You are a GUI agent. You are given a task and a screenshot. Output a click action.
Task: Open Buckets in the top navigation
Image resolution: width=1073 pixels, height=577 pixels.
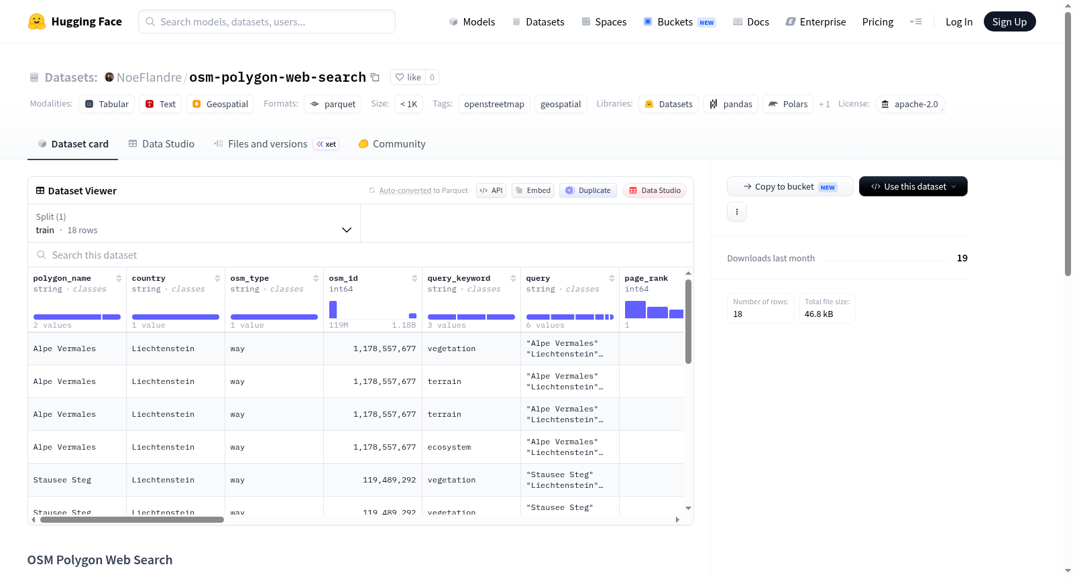pos(679,21)
